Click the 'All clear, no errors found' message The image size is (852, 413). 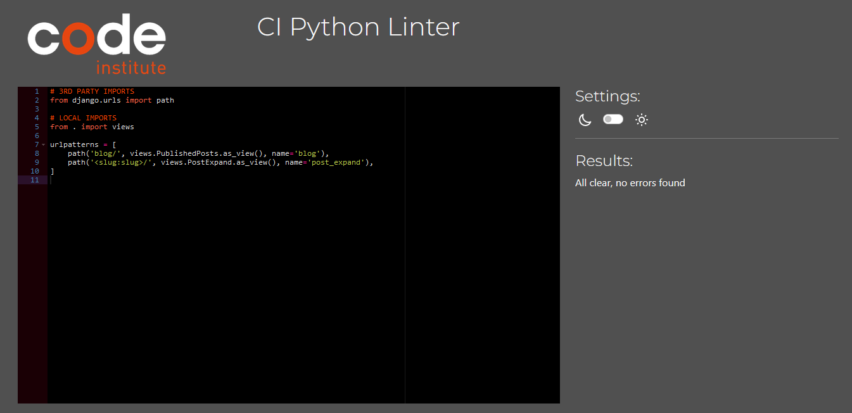pos(630,183)
